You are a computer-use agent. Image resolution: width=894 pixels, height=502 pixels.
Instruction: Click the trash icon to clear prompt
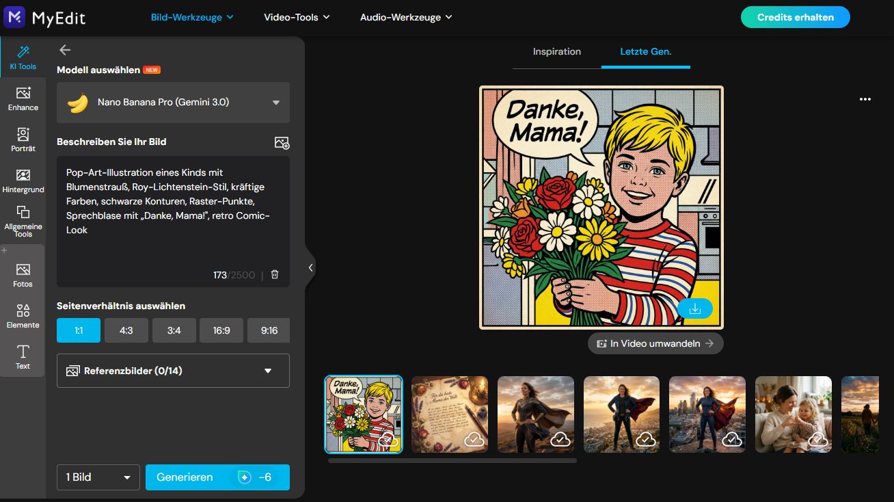click(x=275, y=274)
